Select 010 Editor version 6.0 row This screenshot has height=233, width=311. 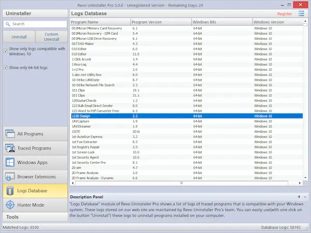point(187,49)
